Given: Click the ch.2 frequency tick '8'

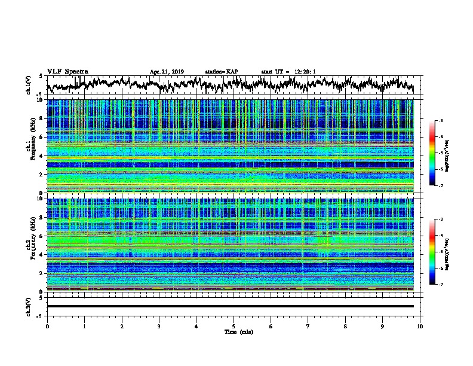Looking at the screenshot, I should [x=42, y=218].
